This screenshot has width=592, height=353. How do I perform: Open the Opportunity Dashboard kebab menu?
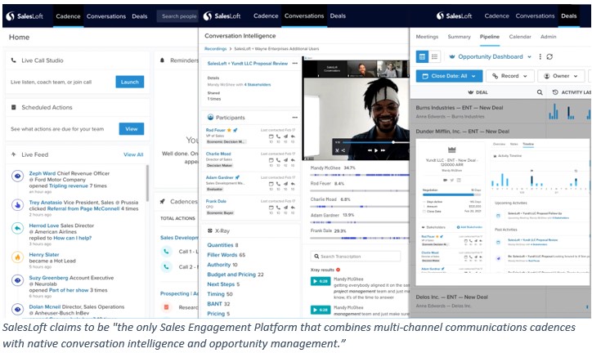click(x=540, y=56)
